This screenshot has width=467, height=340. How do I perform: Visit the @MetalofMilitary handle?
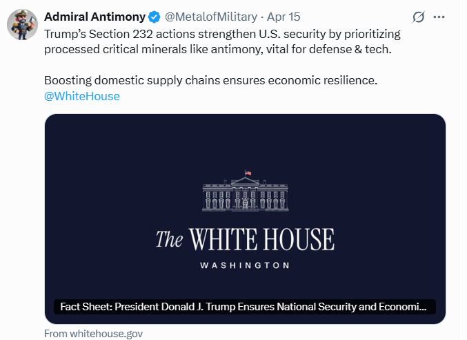point(211,17)
